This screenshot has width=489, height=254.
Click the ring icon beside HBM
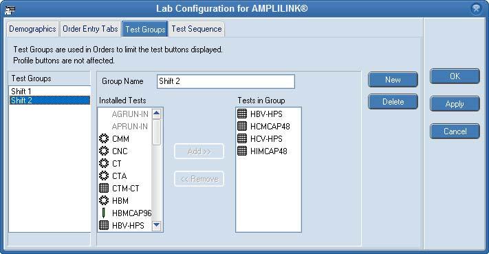[104, 200]
